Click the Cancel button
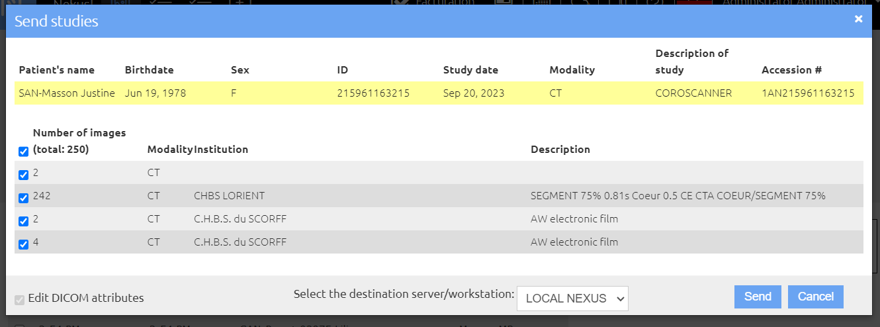The height and width of the screenshot is (327, 880). click(816, 297)
